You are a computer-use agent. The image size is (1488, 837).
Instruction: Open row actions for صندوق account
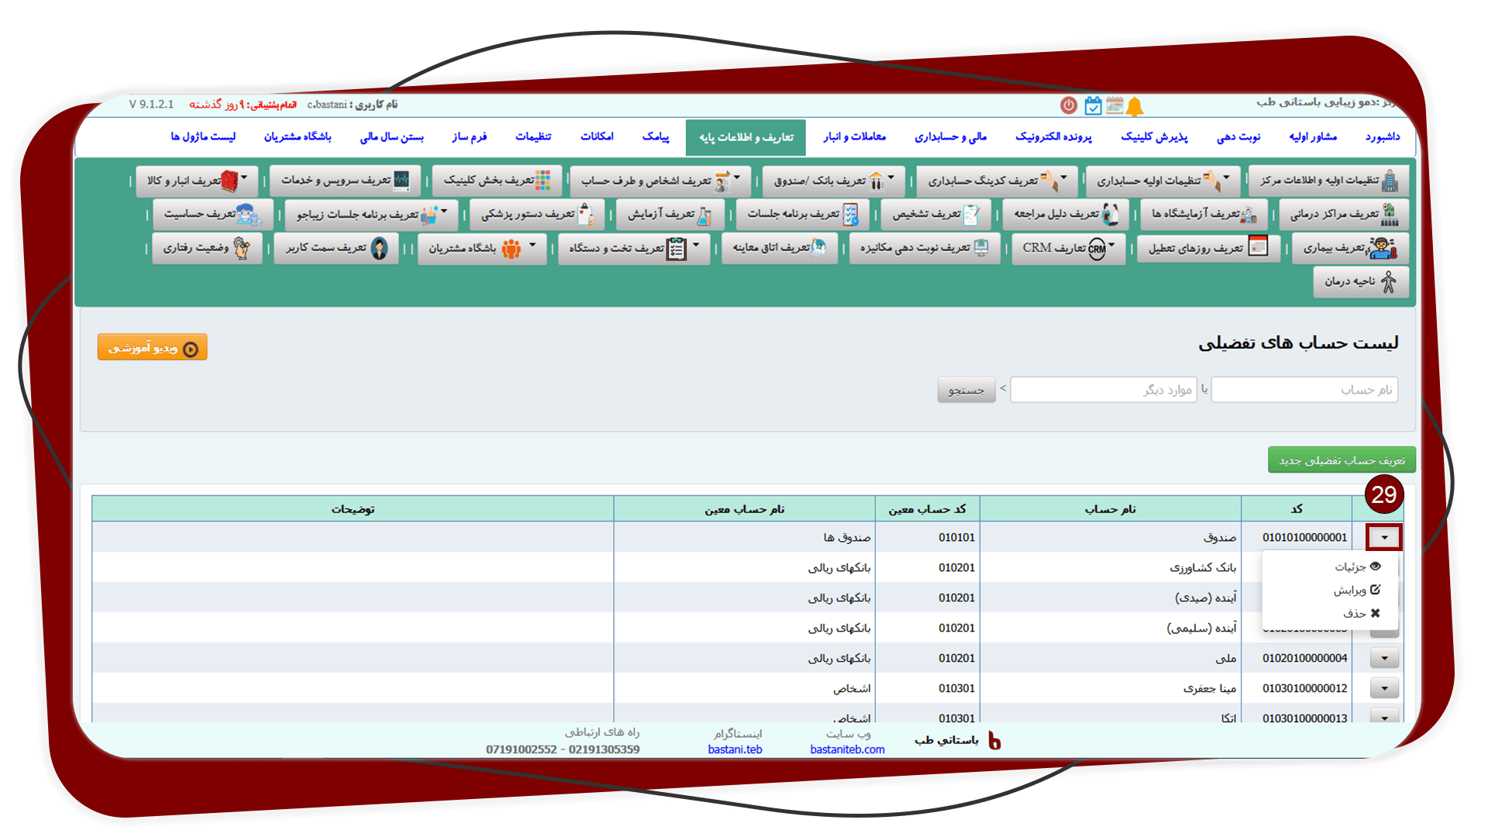(x=1384, y=537)
